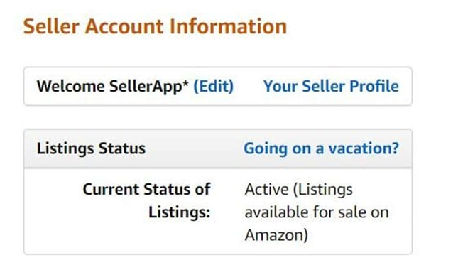
Task: Click the asterisk after SellerApp name
Action: [x=185, y=83]
